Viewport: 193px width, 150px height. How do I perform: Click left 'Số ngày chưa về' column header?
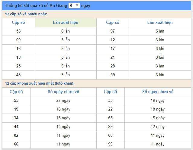pyautogui.click(x=63, y=92)
